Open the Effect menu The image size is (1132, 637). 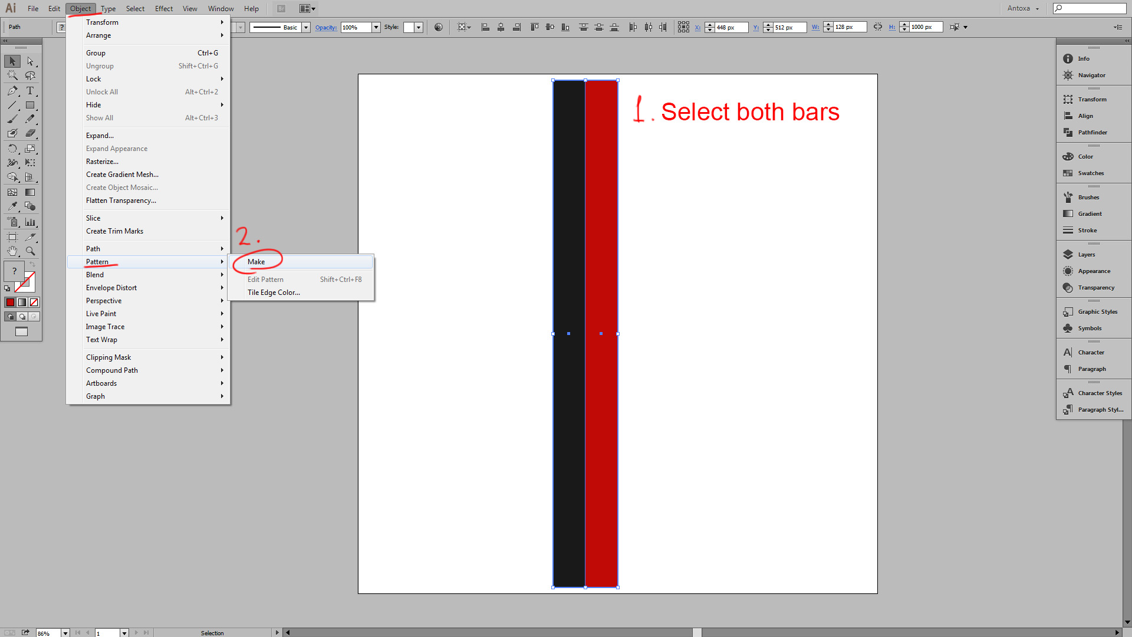pos(163,9)
